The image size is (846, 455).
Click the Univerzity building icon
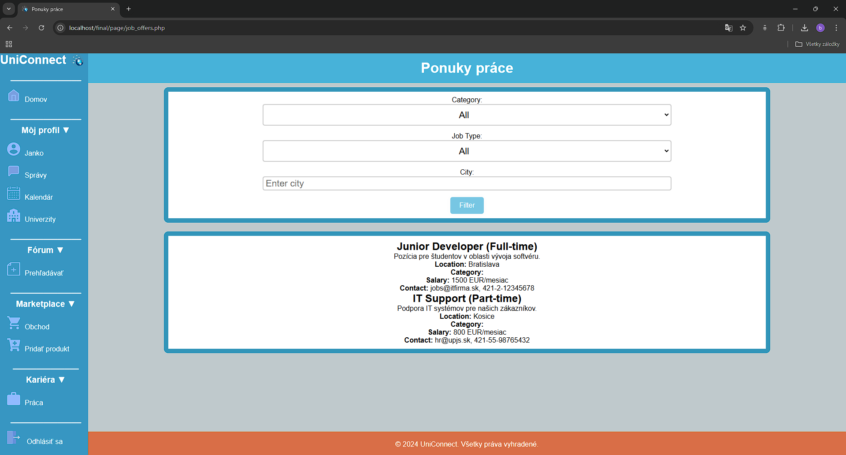(x=14, y=215)
